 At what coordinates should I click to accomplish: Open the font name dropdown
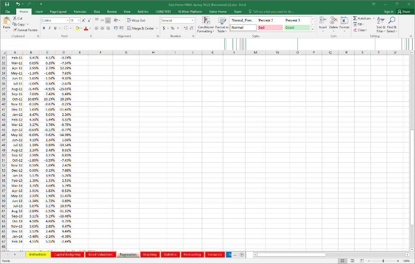pyautogui.click(x=68, y=20)
